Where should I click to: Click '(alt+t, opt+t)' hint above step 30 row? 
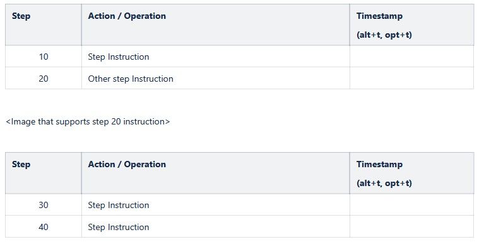tap(384, 184)
